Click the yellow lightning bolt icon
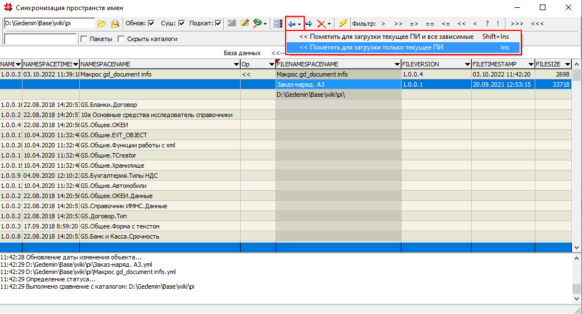 click(342, 24)
